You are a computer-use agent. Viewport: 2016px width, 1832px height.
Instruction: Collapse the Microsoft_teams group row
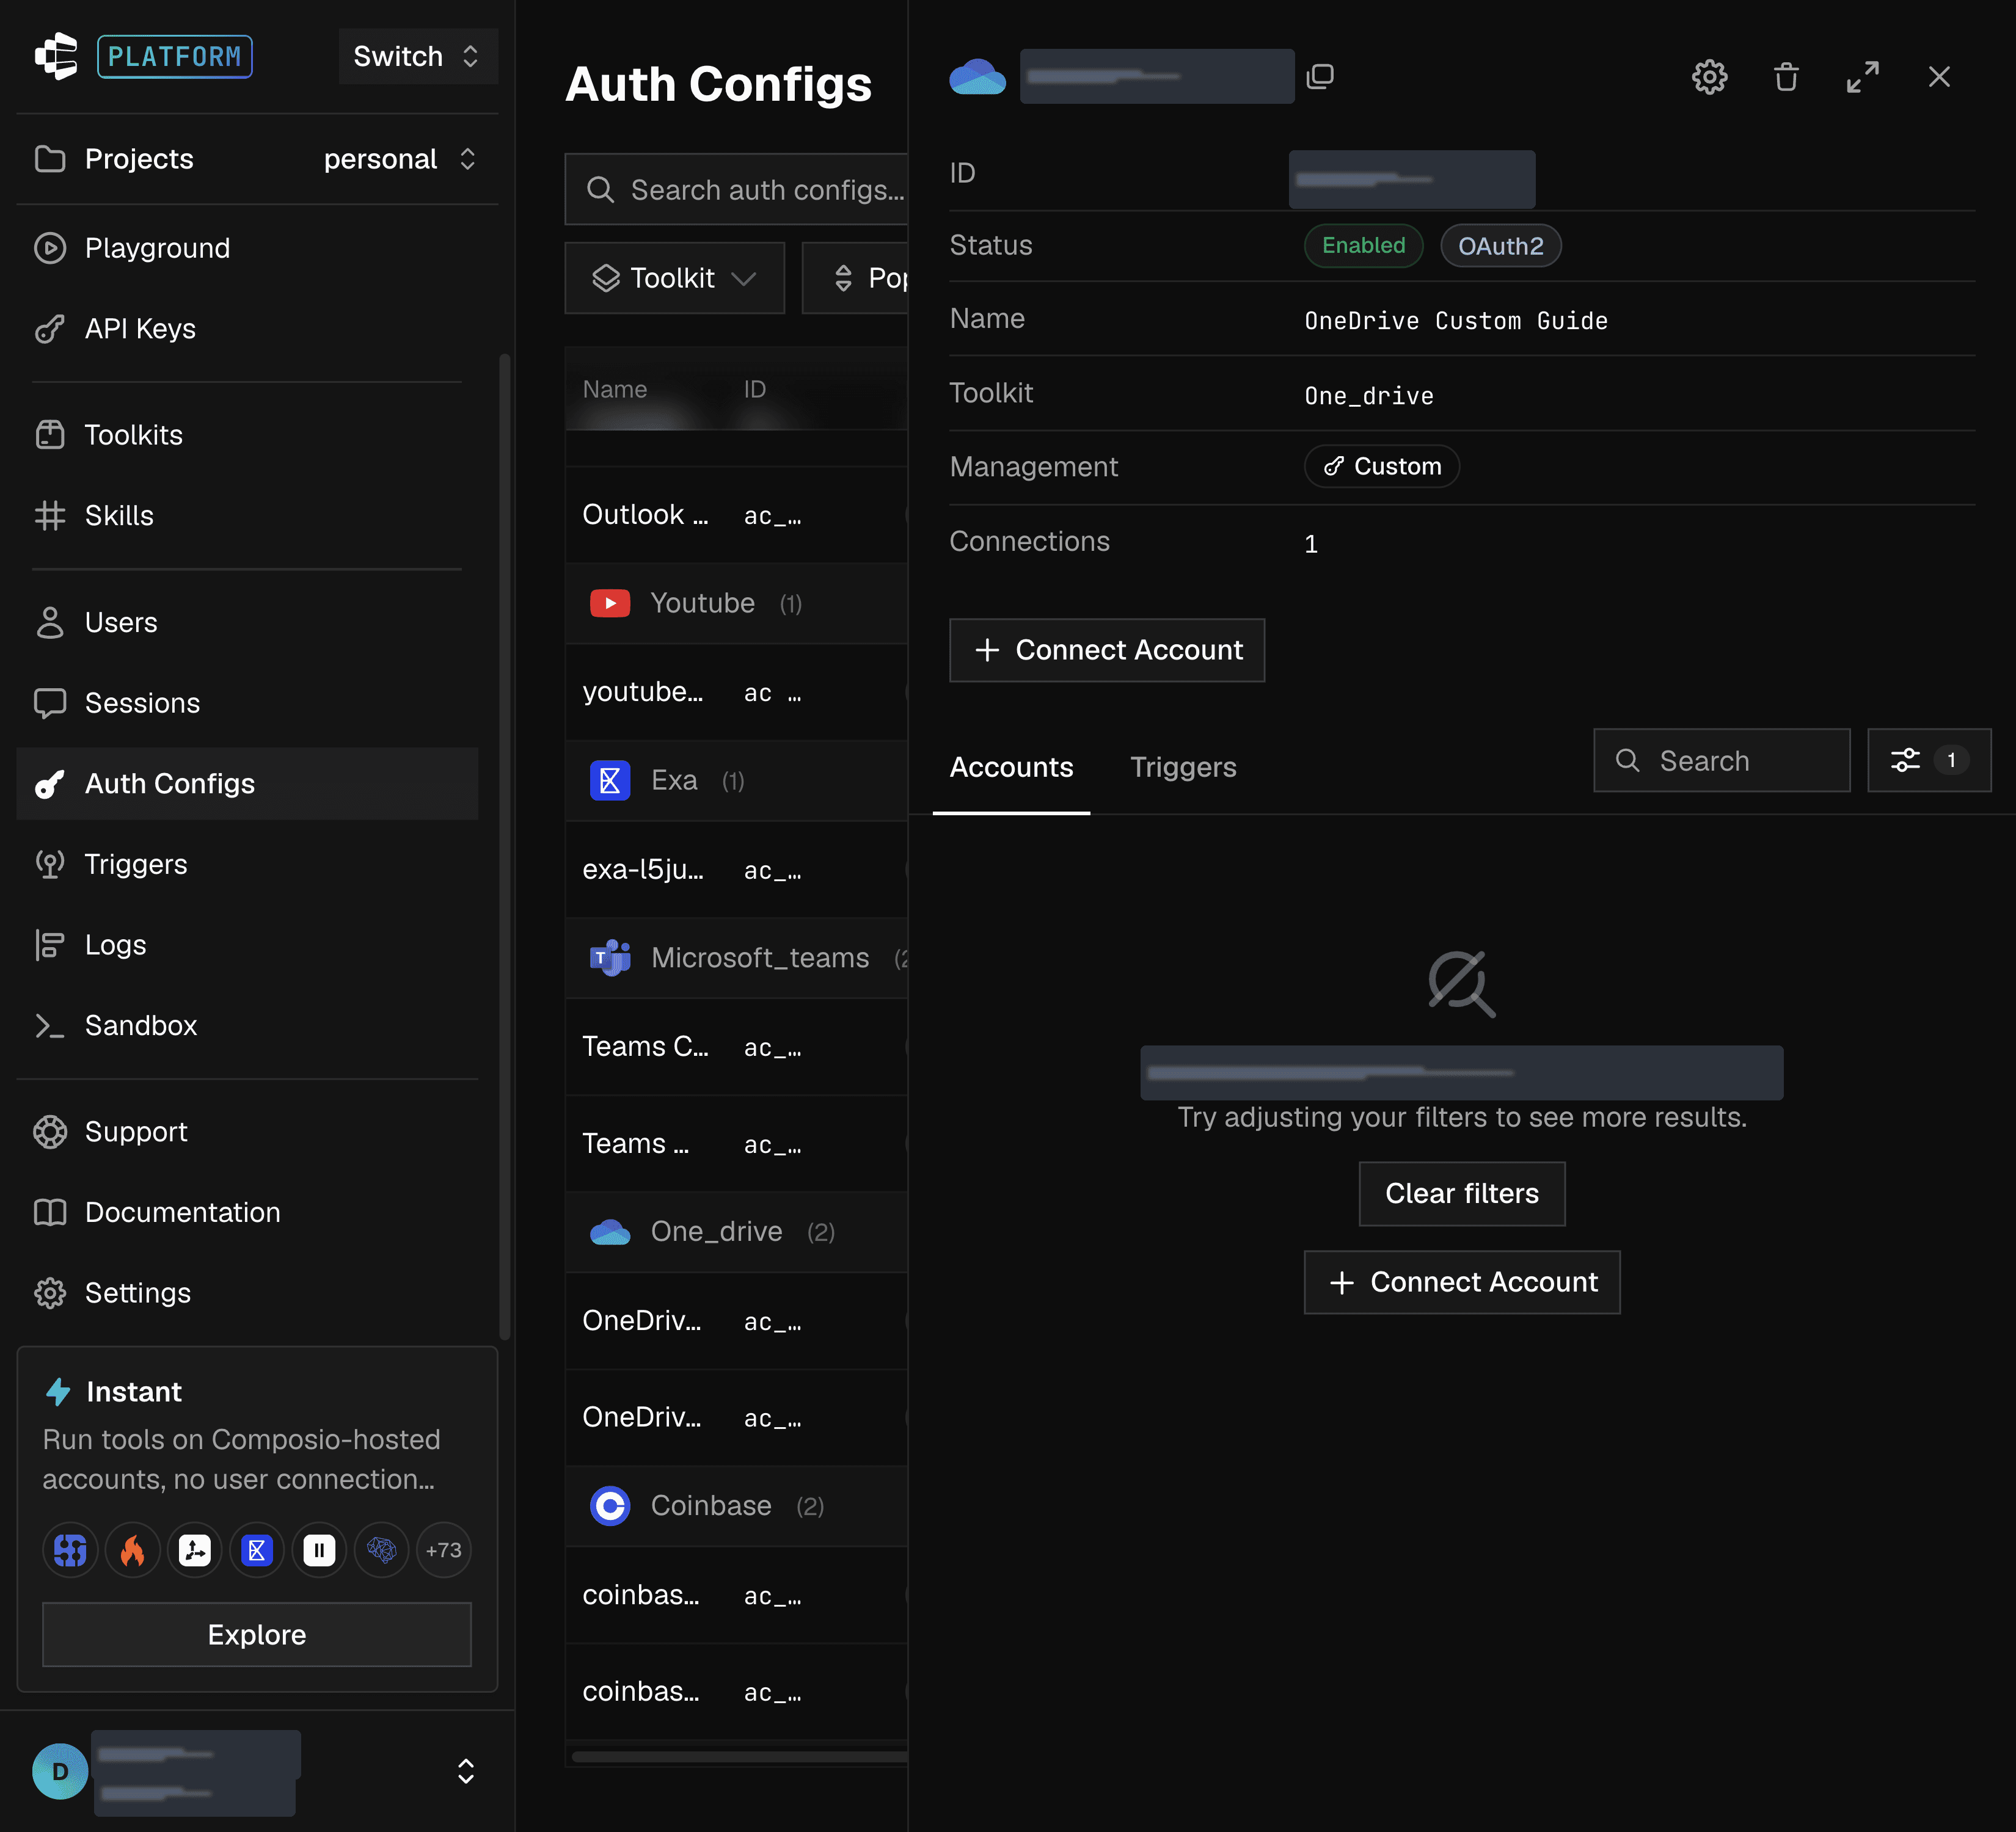click(x=737, y=958)
